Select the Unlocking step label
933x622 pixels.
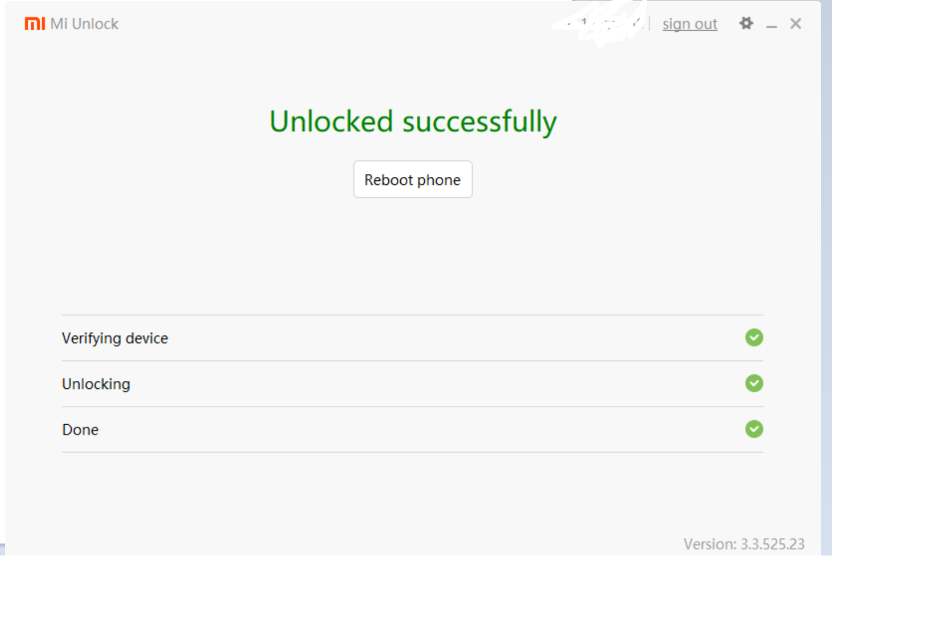(x=96, y=384)
